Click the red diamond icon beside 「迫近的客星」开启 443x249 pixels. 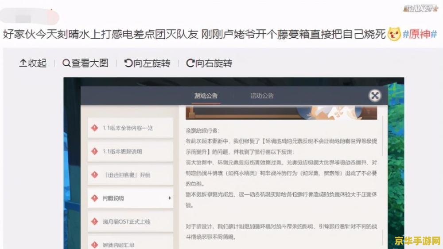point(94,175)
